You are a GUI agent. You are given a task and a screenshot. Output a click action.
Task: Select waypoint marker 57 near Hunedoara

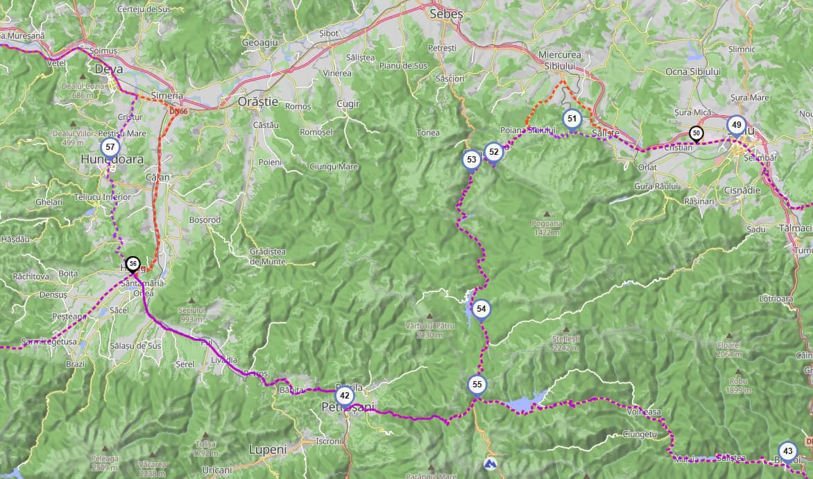click(x=110, y=147)
